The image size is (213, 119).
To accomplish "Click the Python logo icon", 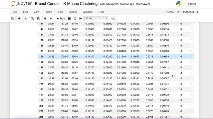I will [179, 4].
